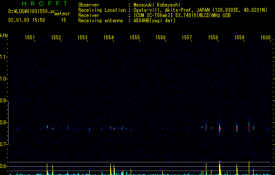275x175 pixels.
Task: Click the 1600 time marker
Action: point(265,38)
